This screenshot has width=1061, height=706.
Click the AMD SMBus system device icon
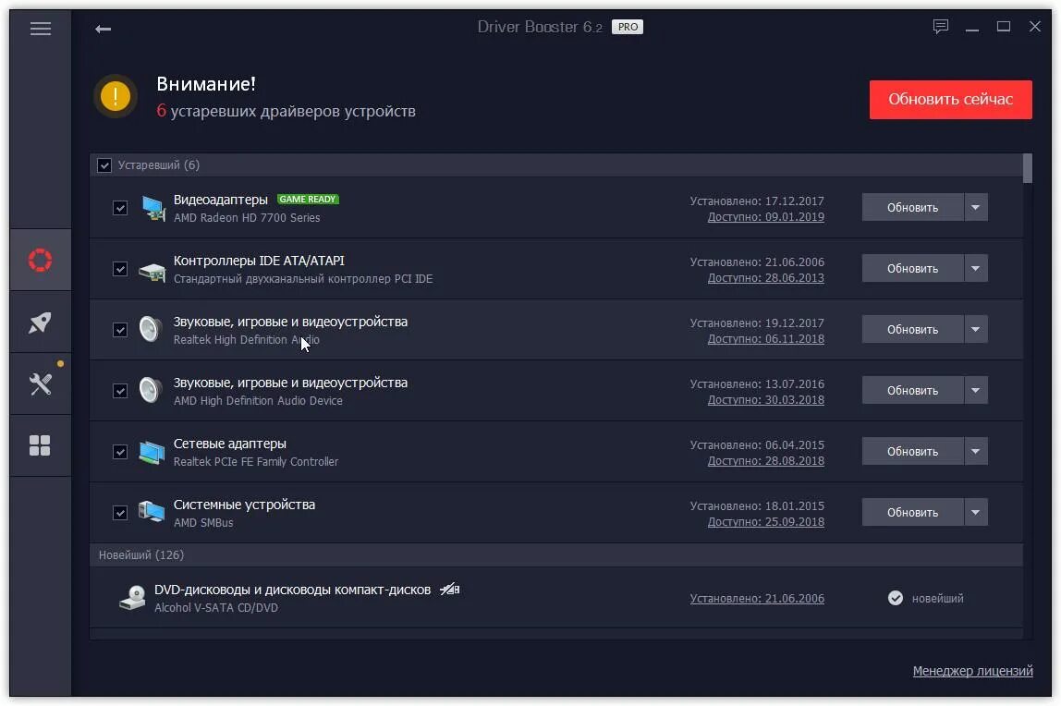[152, 512]
